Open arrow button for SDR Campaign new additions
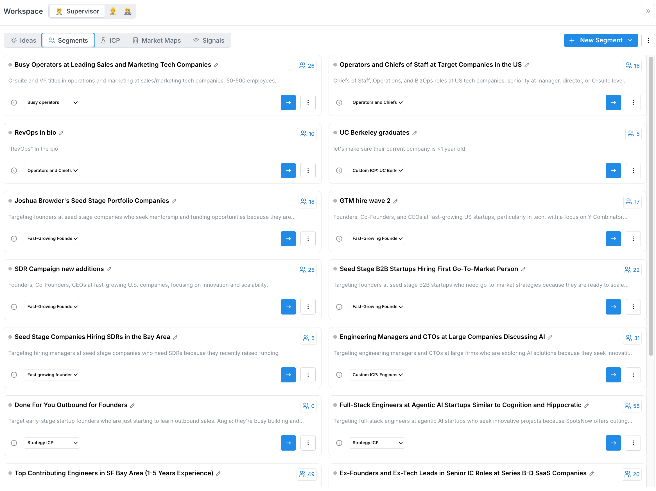656x491 pixels. [x=288, y=307]
